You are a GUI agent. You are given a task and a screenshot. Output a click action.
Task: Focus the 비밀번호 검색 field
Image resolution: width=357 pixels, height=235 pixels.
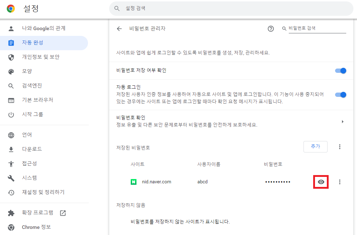[317, 28]
